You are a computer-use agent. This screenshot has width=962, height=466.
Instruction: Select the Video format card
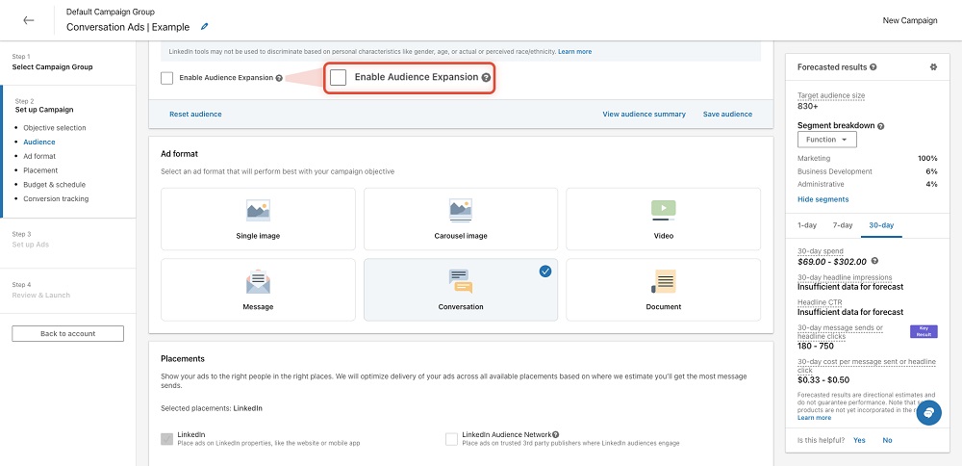click(663, 220)
